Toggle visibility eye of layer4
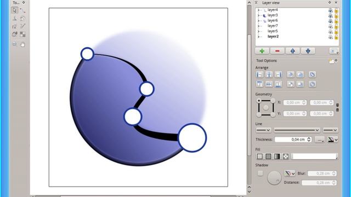This screenshot has height=197, width=351. point(330,10)
